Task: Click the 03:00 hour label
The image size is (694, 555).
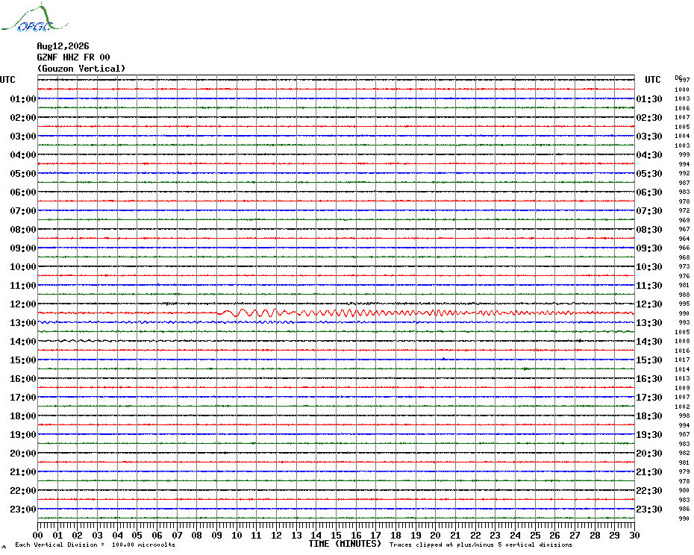Action: pos(23,136)
